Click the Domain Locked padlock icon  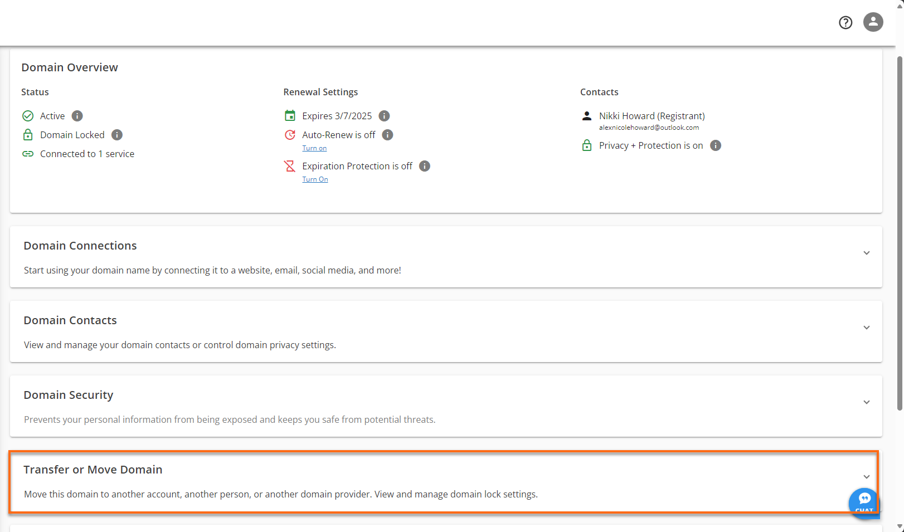(x=28, y=134)
